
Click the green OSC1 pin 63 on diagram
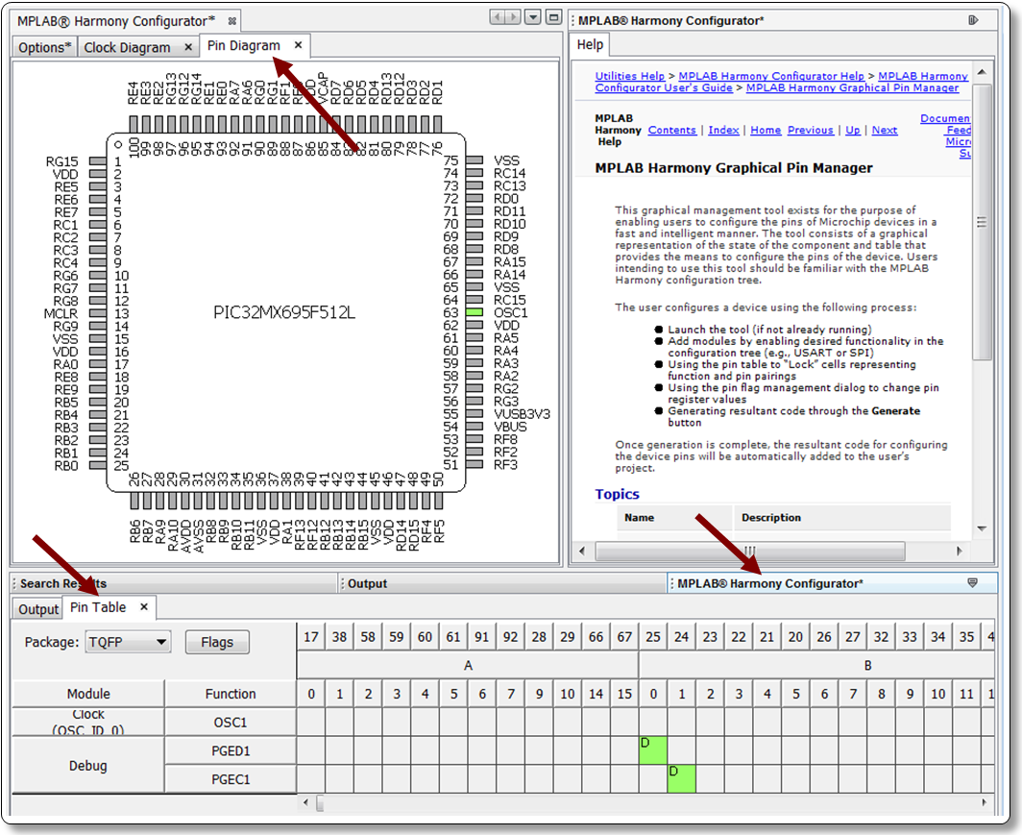[474, 313]
